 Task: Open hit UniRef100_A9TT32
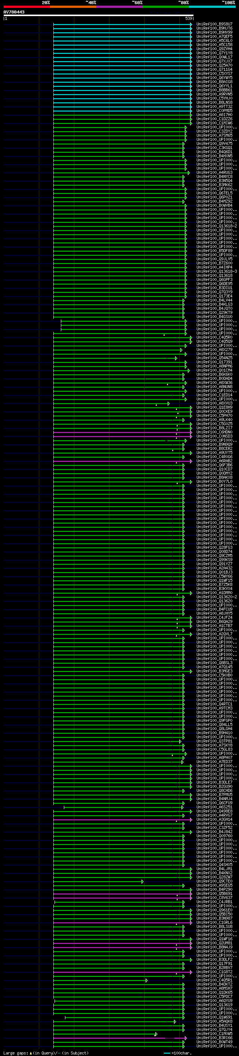coord(214,107)
